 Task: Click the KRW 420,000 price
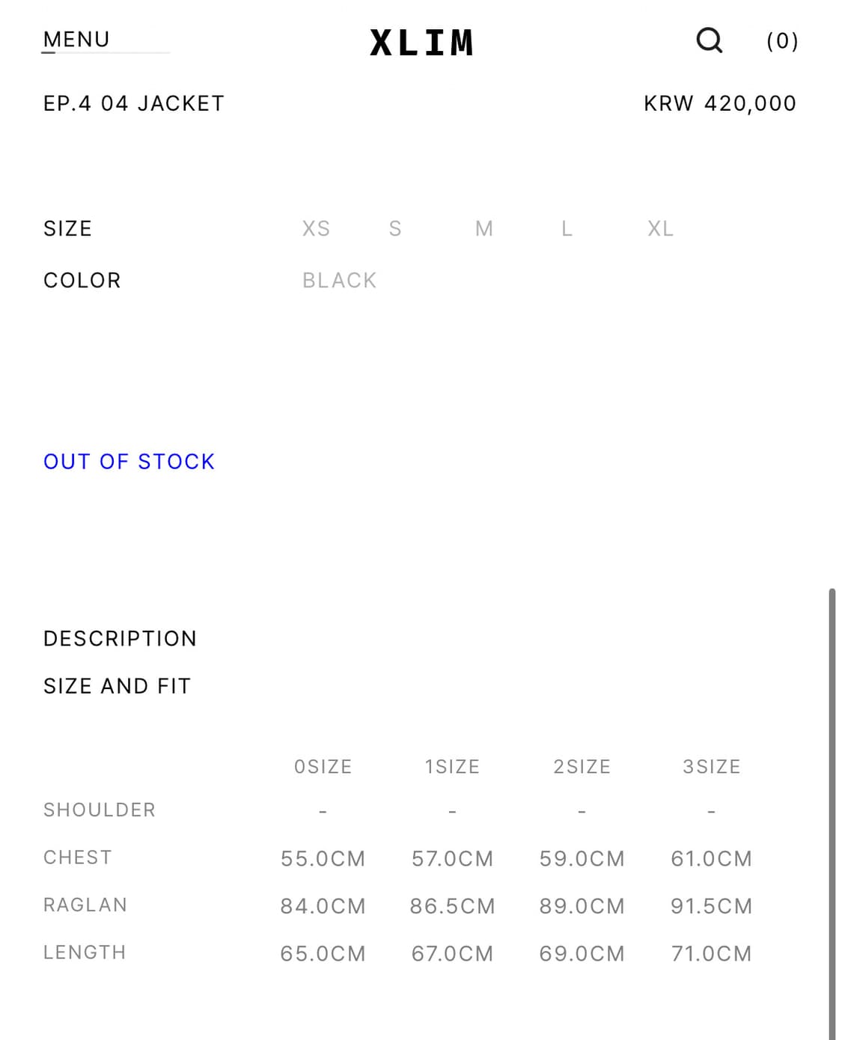(720, 103)
